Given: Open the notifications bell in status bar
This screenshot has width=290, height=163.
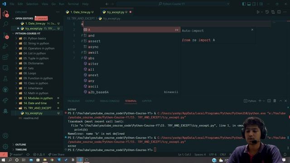Looking at the screenshot, I should (285, 154).
